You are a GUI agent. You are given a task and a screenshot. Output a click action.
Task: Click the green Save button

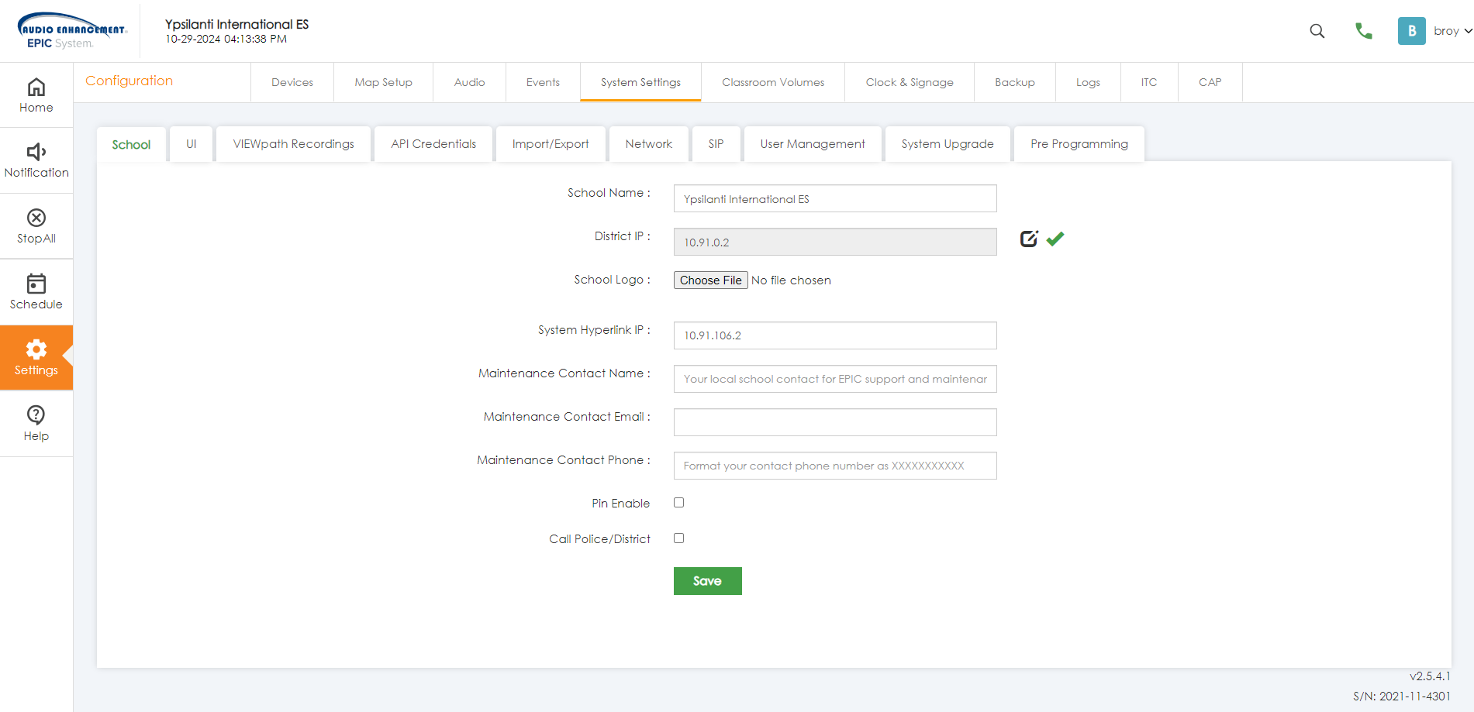(707, 581)
